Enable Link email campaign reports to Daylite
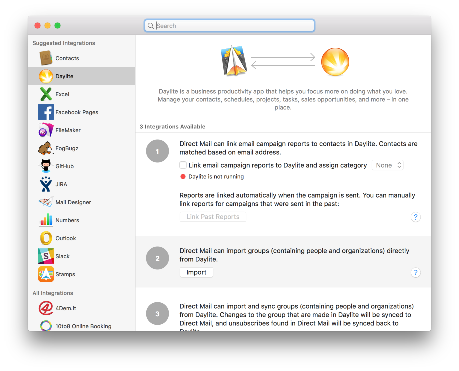459x371 pixels. 183,165
